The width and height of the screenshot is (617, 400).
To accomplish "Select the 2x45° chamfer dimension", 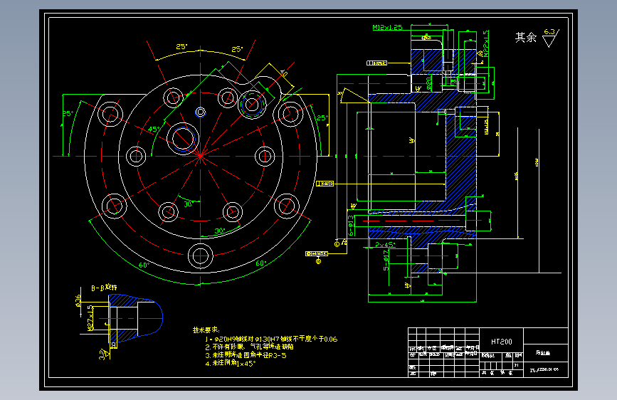I will (385, 245).
